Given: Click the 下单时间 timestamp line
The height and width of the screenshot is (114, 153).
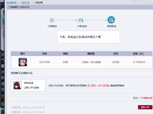Looking at the screenshot, I should [x=28, y=108].
